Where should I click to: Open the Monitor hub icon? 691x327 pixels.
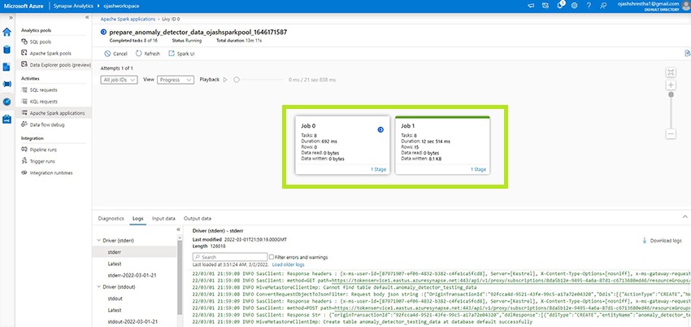(7, 102)
